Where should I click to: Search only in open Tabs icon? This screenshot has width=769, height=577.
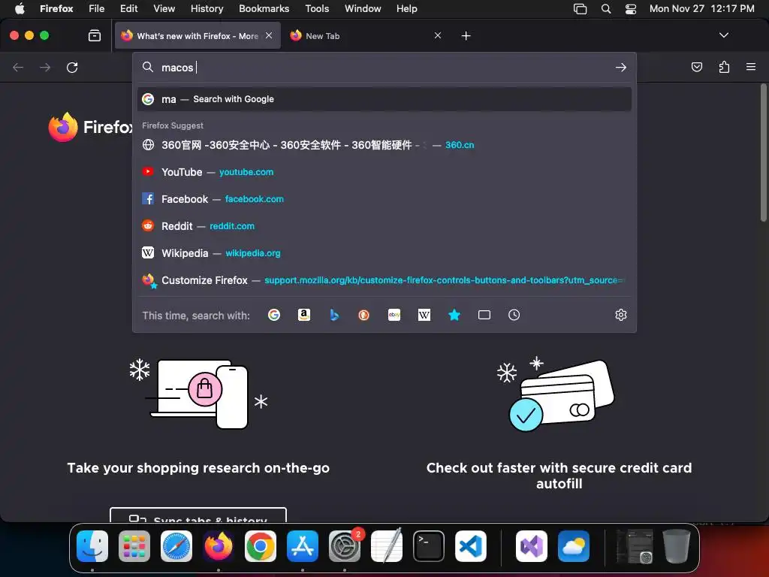pos(484,315)
